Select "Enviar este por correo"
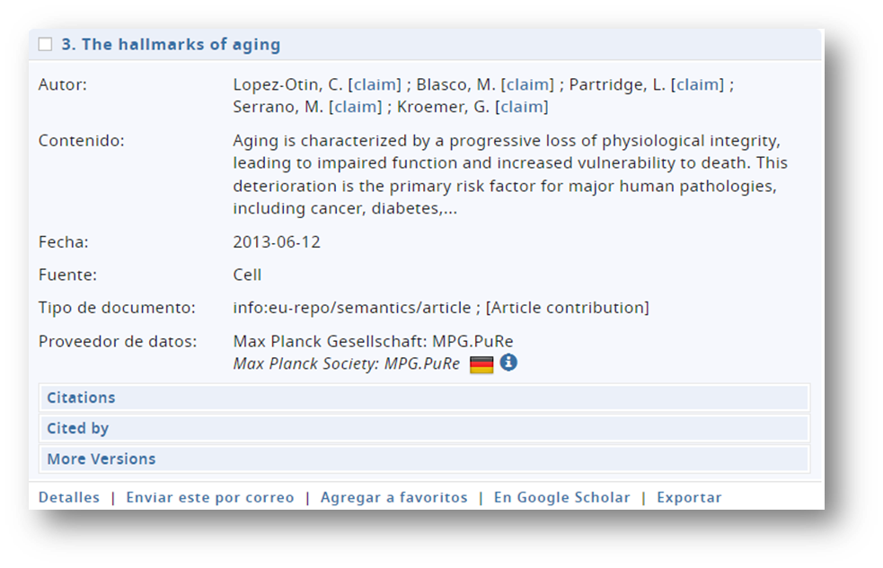The image size is (883, 568). pos(209,497)
